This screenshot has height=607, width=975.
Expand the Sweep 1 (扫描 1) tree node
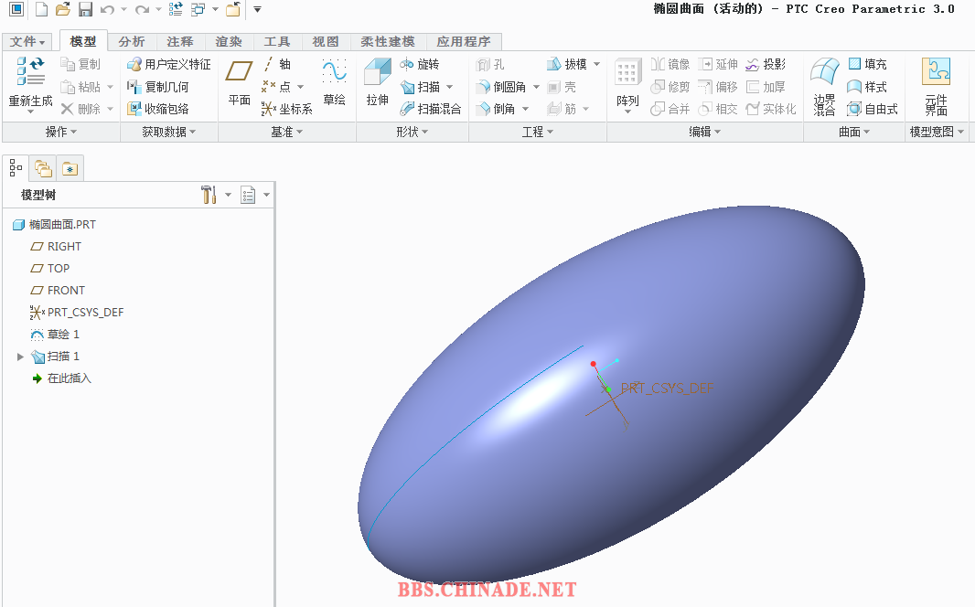20,357
